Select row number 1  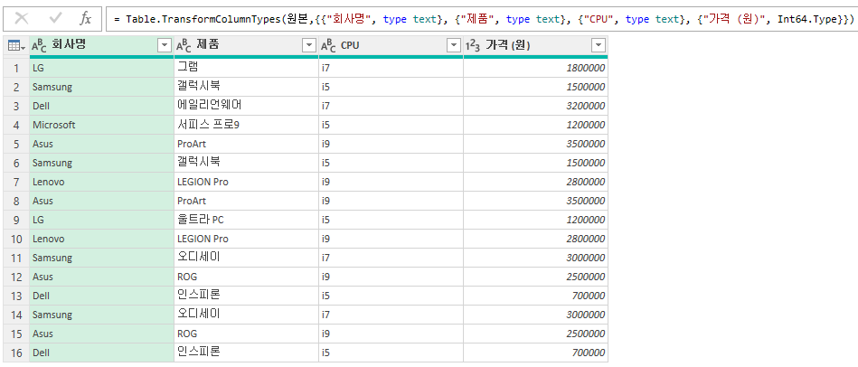click(16, 68)
